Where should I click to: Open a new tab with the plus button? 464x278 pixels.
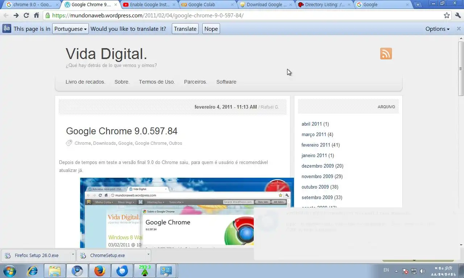418,5
